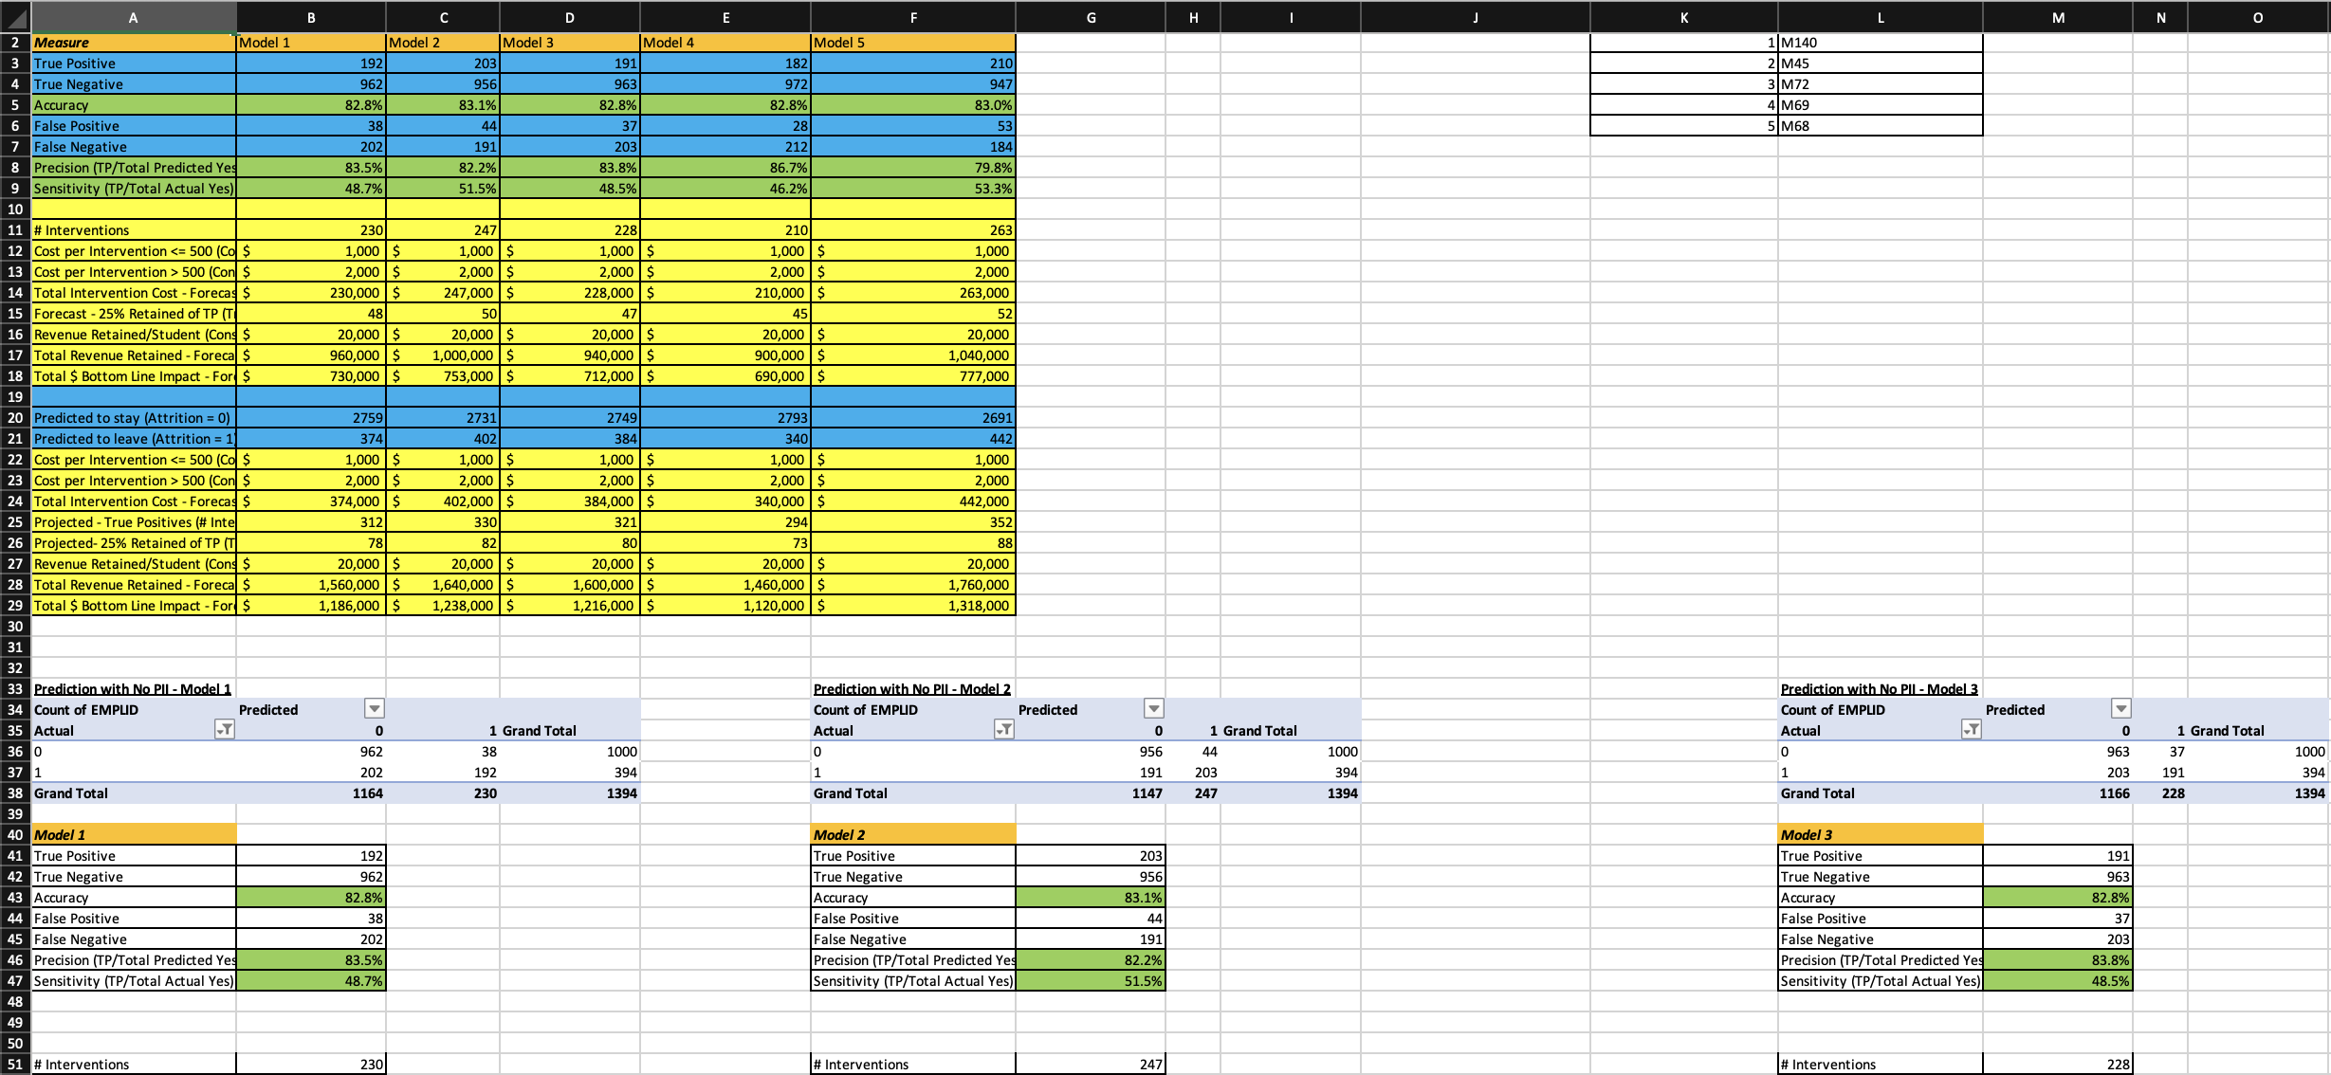Select the orange 'Model 2' header cell
Viewport: 2331px width, 1075px height.
[x=912, y=835]
